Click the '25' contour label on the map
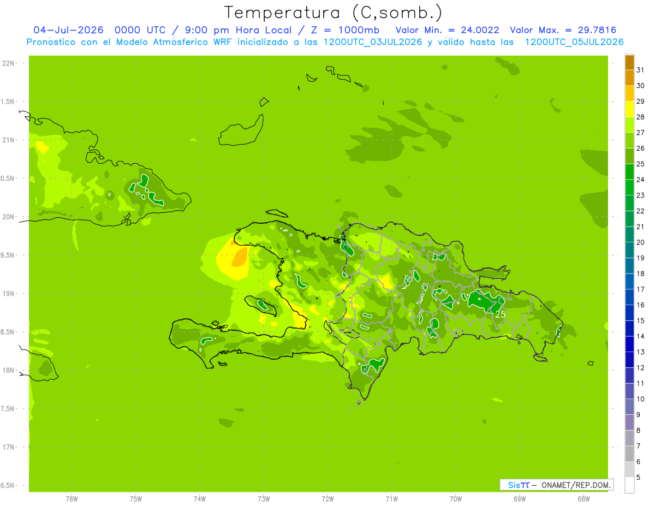 (500, 314)
